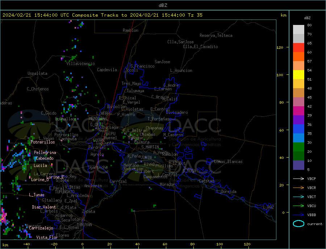This screenshot has width=326, height=249.
Task: Select the 65 dBZ red color swatch
Action: (x=298, y=47)
